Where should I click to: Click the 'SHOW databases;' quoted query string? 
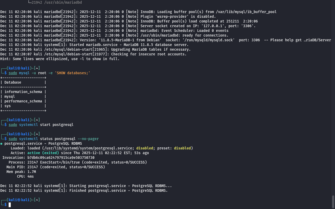point(72,73)
